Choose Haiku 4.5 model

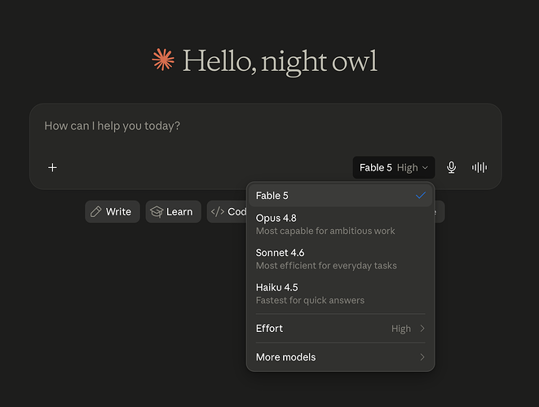tap(340, 294)
